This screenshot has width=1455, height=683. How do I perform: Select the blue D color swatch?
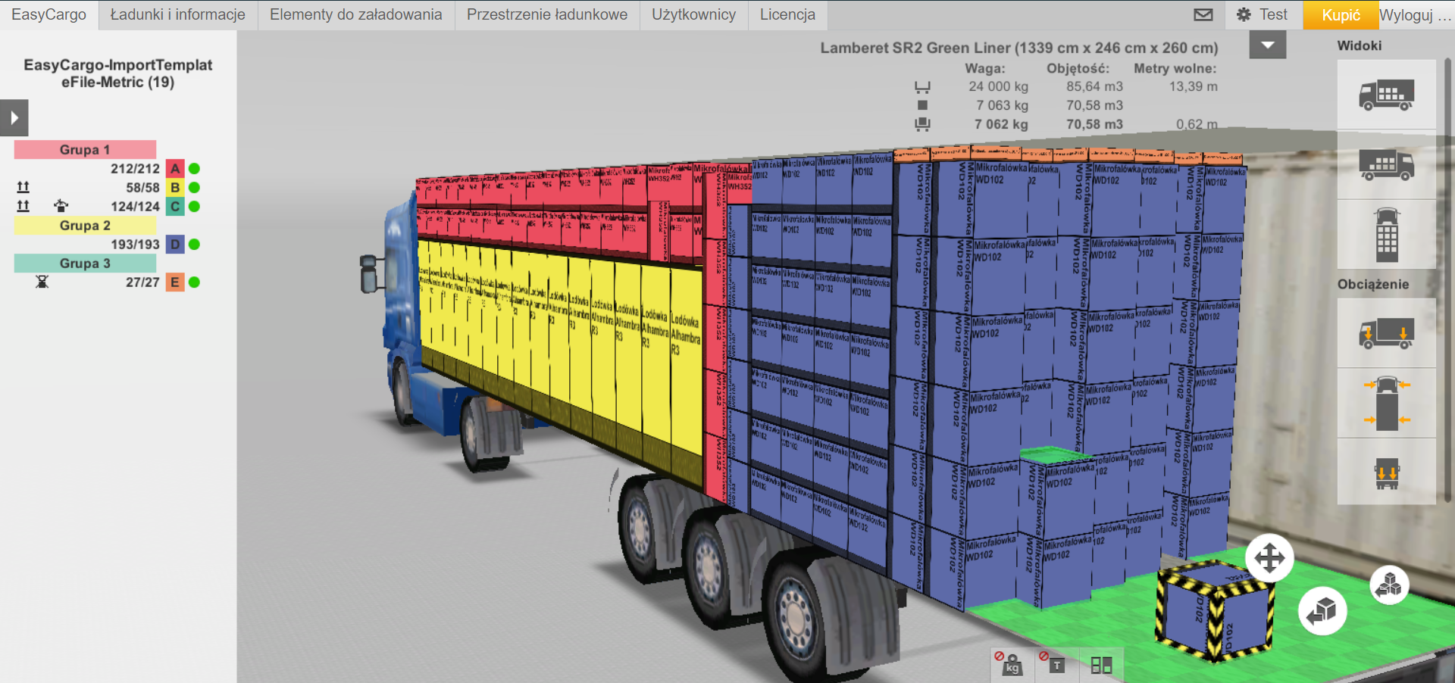(175, 245)
